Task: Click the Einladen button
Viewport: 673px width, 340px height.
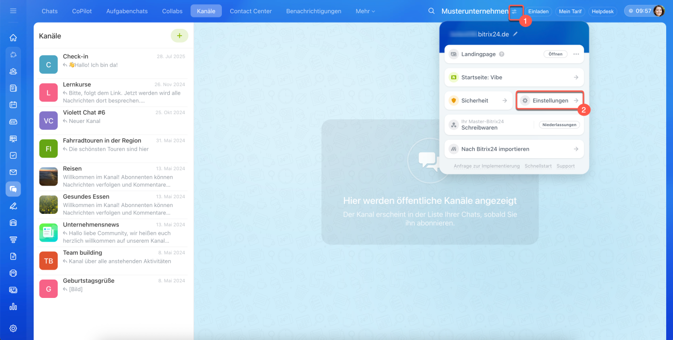Action: tap(538, 11)
